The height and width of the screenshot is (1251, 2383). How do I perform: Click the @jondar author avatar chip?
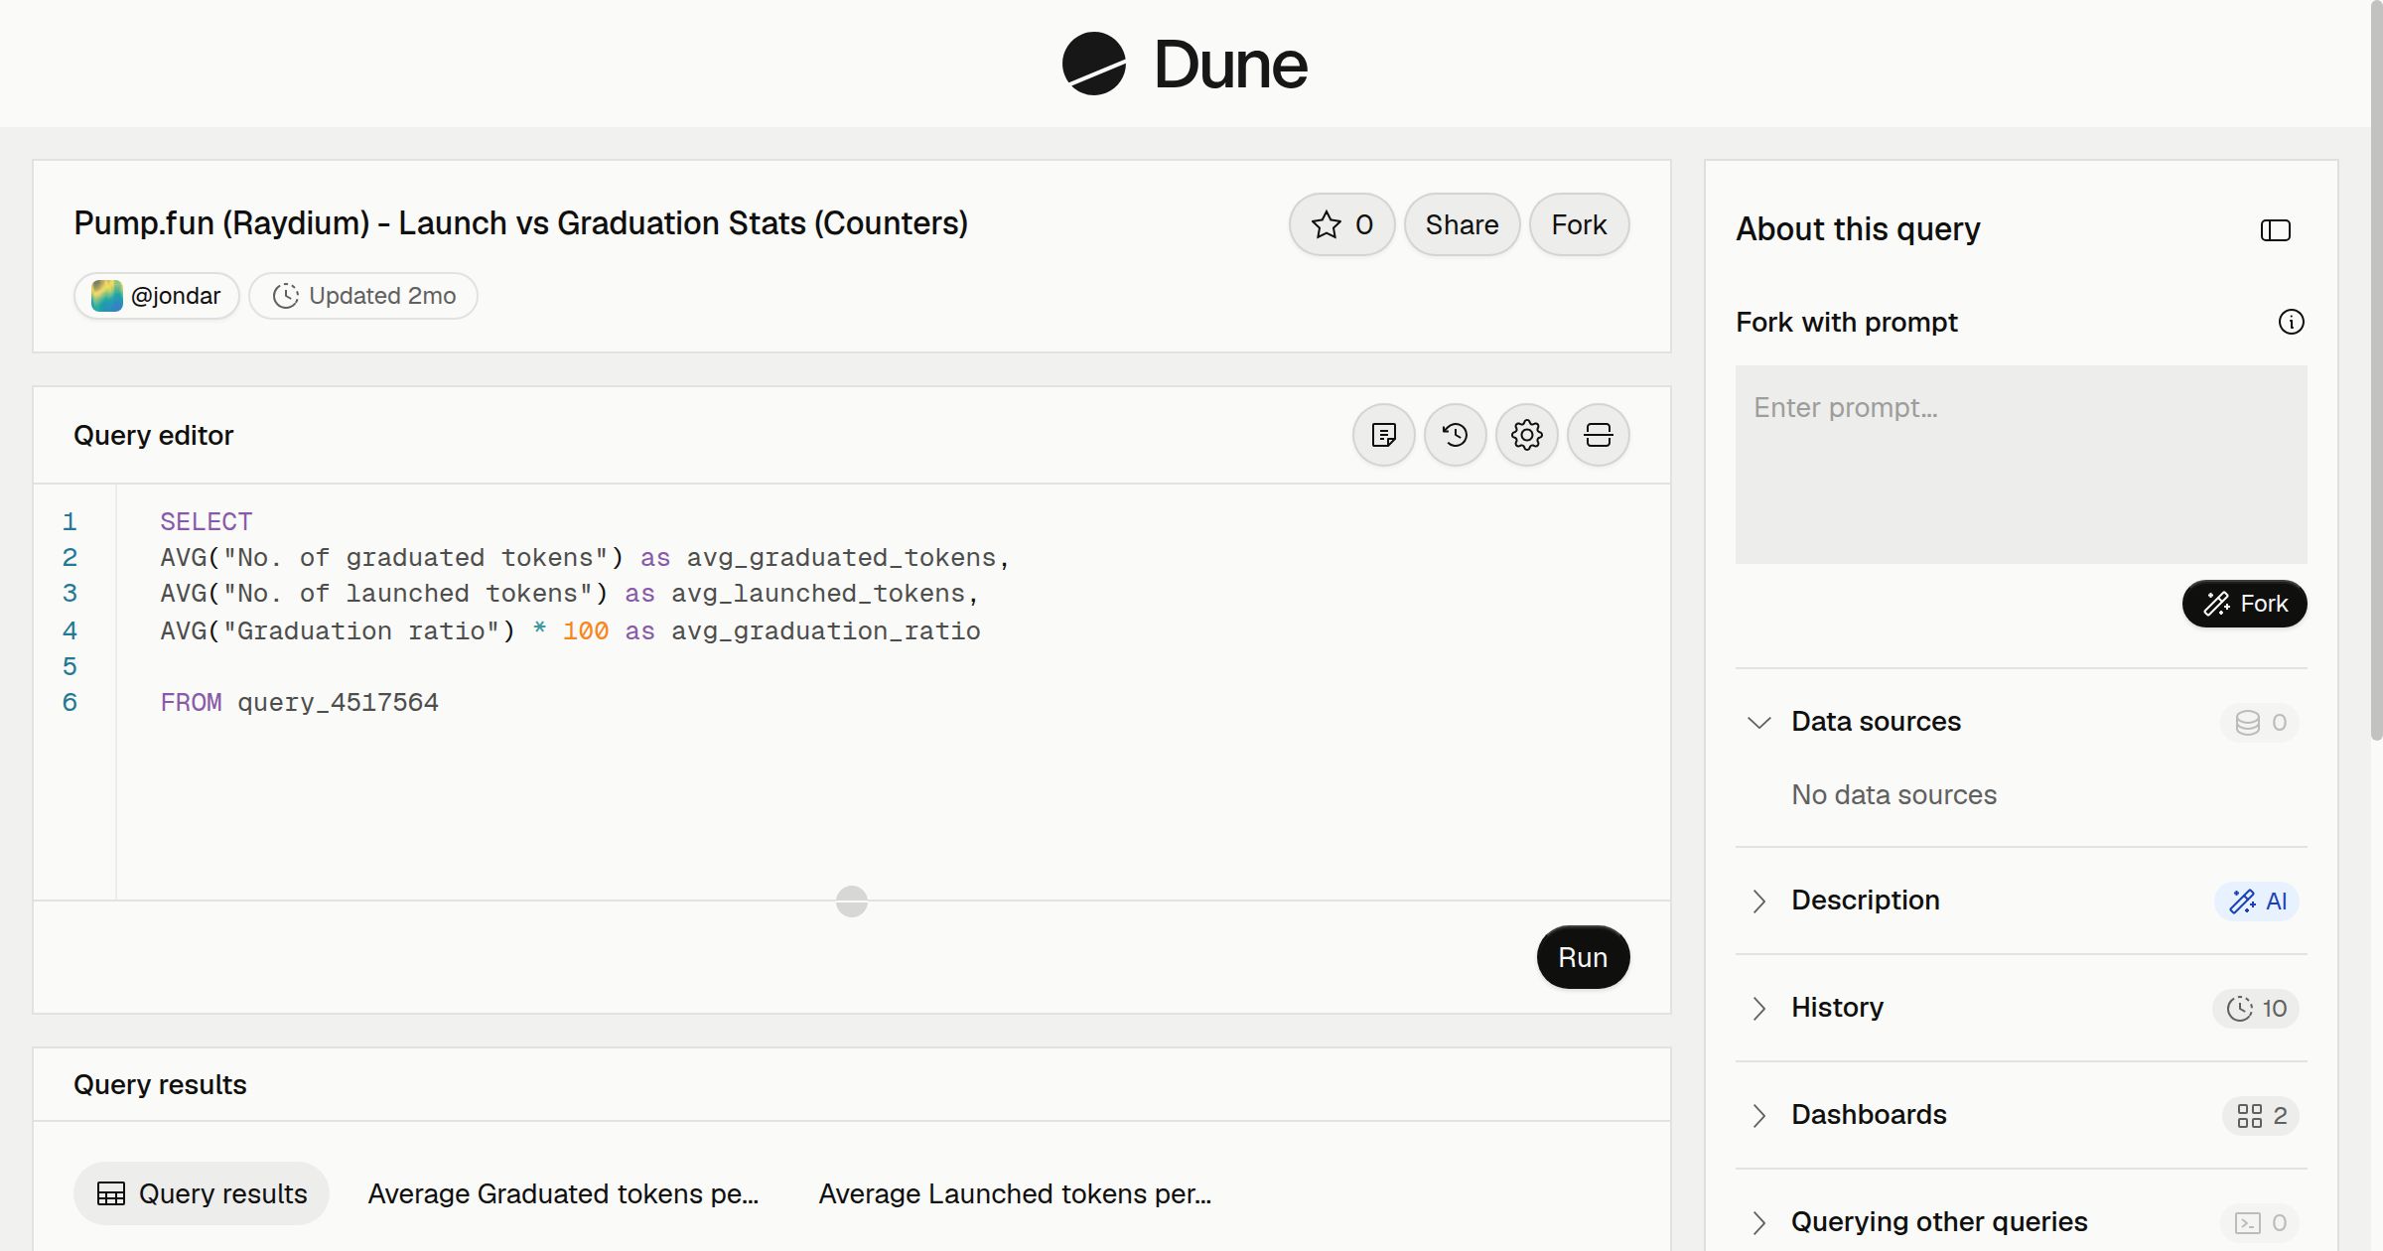[x=156, y=296]
